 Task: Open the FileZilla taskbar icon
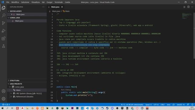[17, 108]
